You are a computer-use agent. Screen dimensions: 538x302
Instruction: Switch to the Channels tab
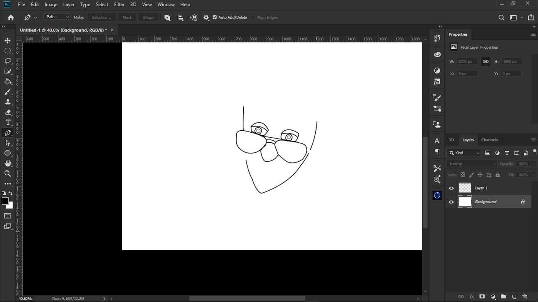pyautogui.click(x=489, y=140)
